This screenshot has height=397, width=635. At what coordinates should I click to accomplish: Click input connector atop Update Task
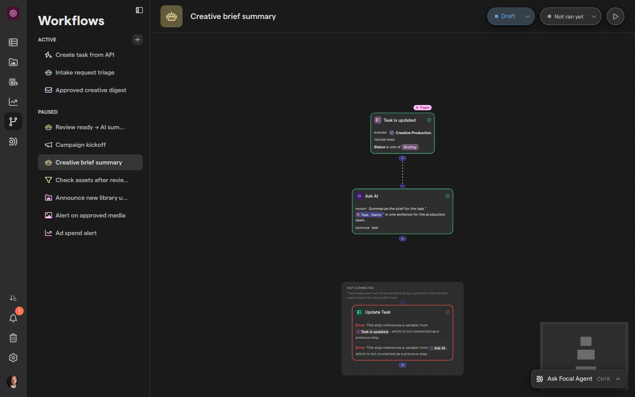click(403, 303)
